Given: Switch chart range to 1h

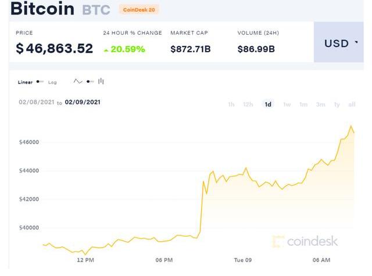Looking at the screenshot, I should click(x=231, y=104).
